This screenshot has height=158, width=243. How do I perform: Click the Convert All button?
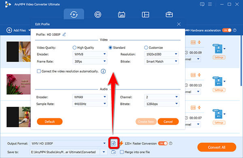click(x=217, y=147)
